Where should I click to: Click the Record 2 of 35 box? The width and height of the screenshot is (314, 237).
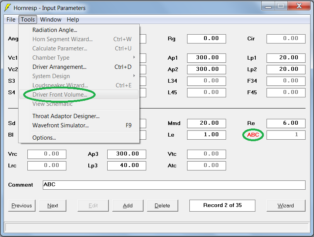222,205
